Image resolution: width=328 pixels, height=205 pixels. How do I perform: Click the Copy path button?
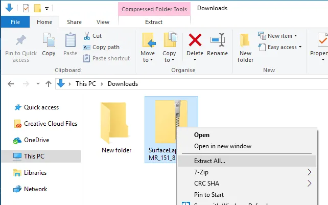click(101, 47)
